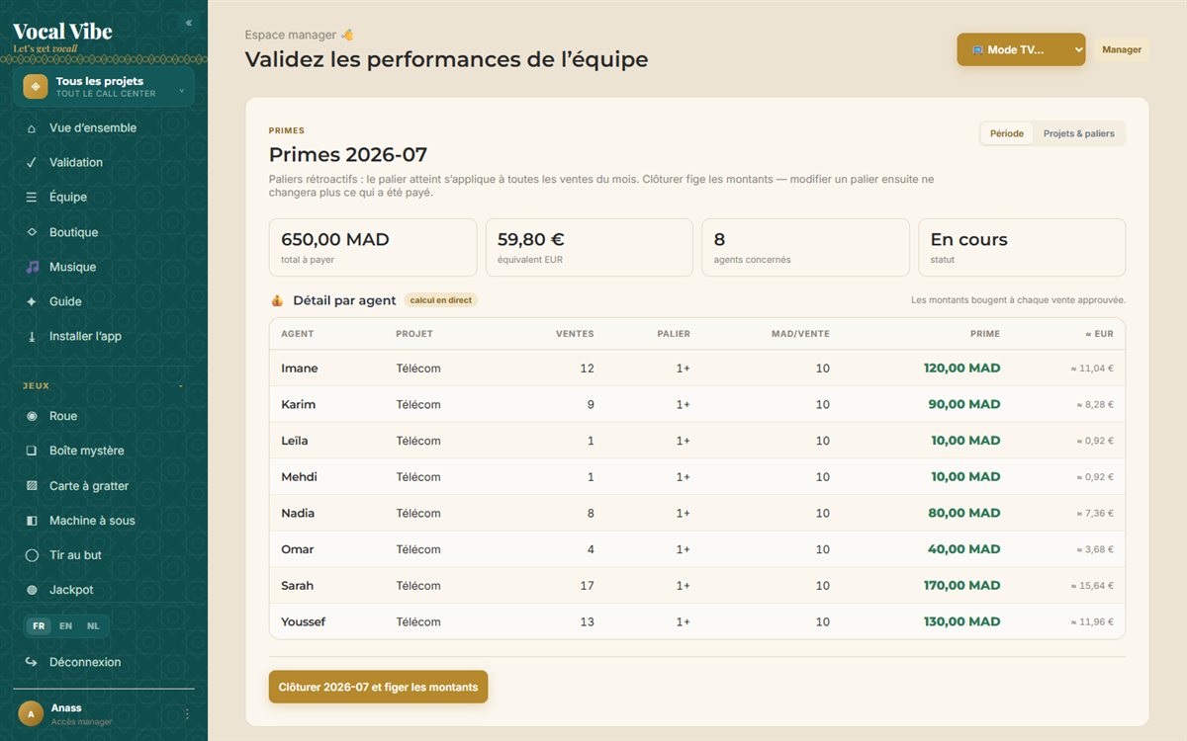
Task: Expand the Mode TV dropdown
Action: [1021, 49]
